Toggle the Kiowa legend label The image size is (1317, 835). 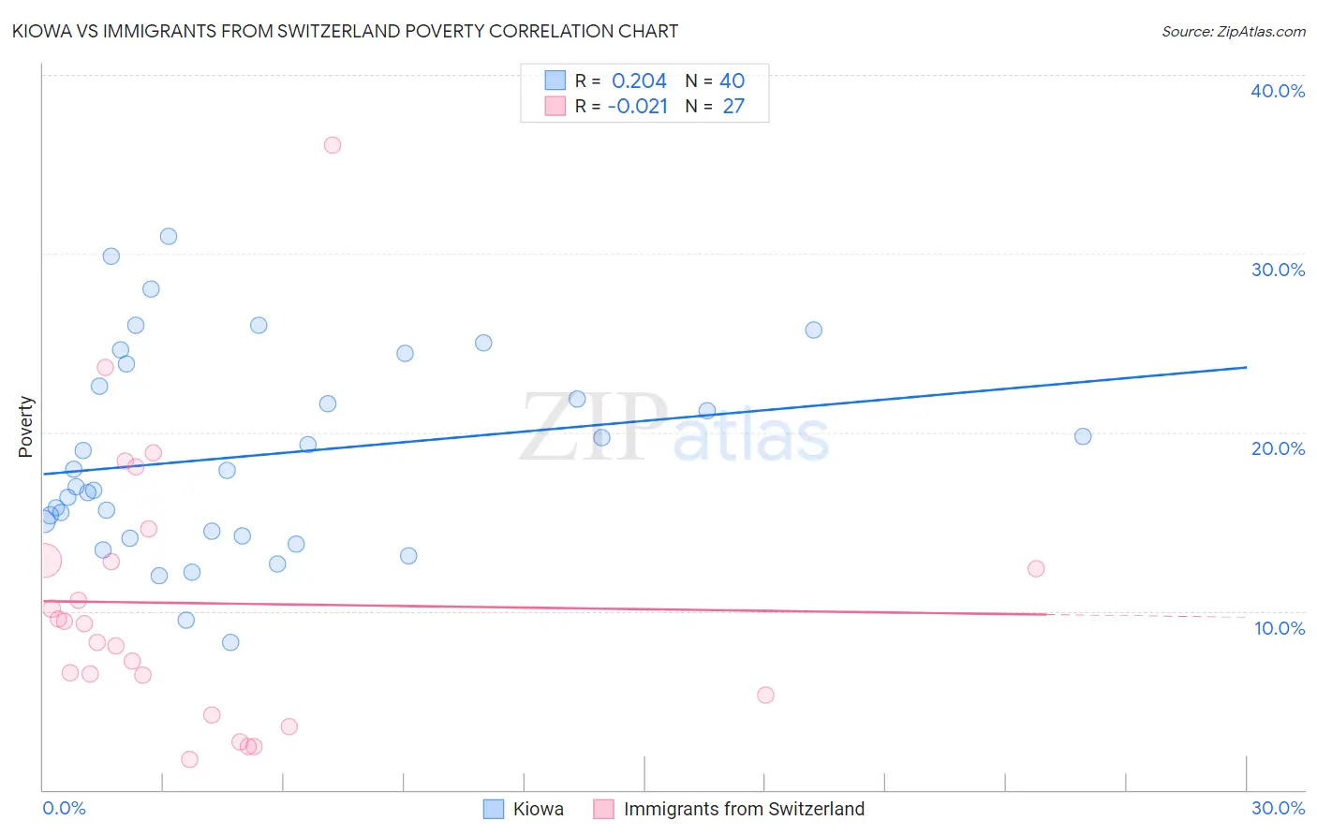[x=539, y=809]
